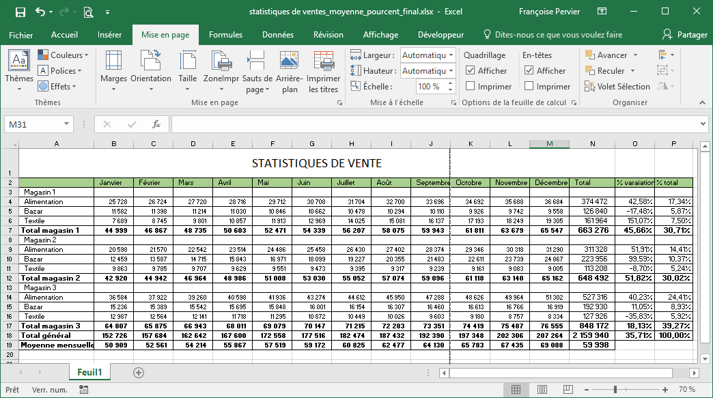This screenshot has height=398, width=713.
Task: Click the Partager share button
Action: click(685, 35)
